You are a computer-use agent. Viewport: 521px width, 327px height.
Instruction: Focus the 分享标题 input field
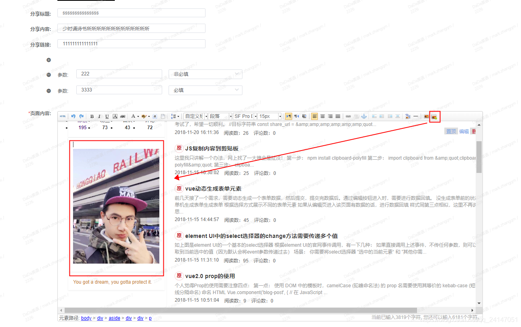pos(131,13)
